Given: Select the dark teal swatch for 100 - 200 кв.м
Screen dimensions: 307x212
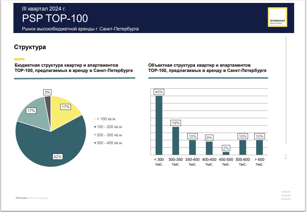Looking at the screenshot, I should 95,127.
